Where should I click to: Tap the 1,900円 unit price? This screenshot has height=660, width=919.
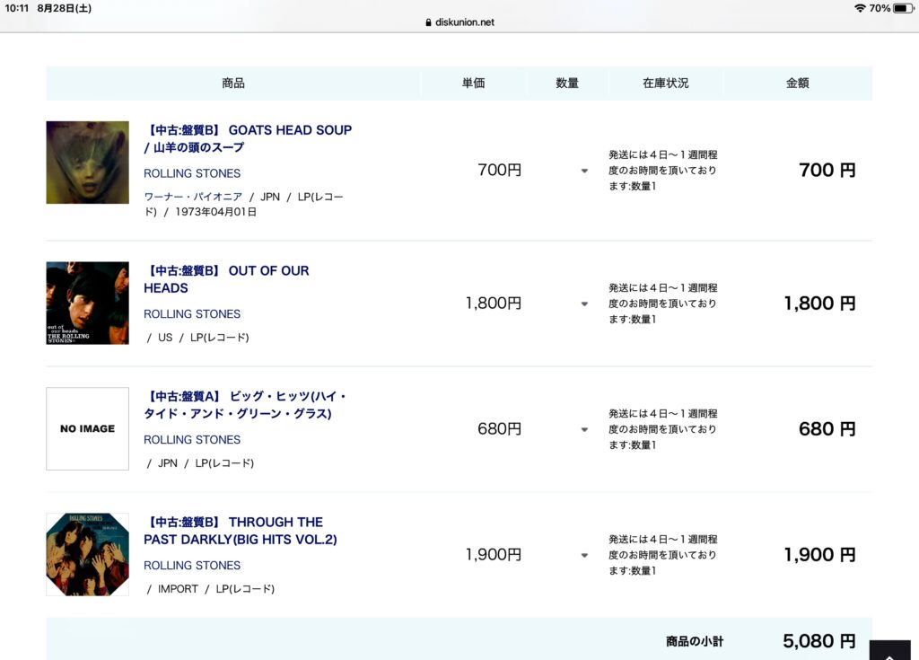494,554
